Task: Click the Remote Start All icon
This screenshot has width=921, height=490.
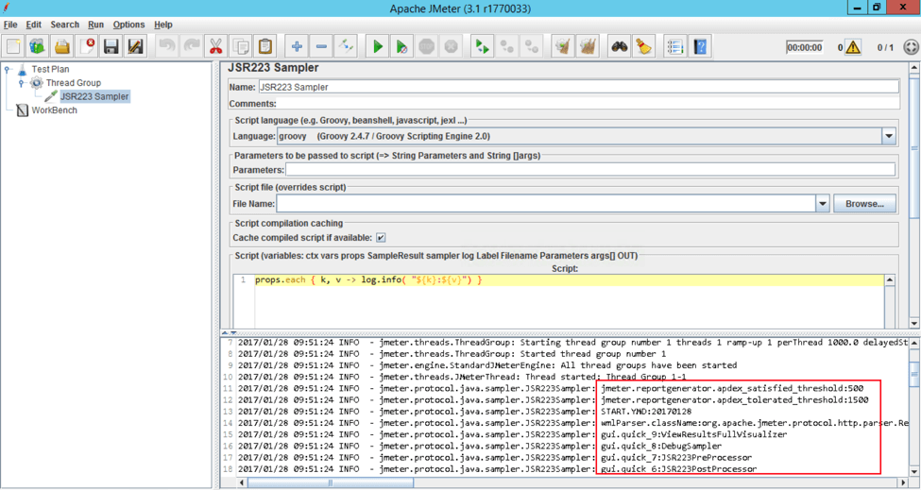Action: 483,46
